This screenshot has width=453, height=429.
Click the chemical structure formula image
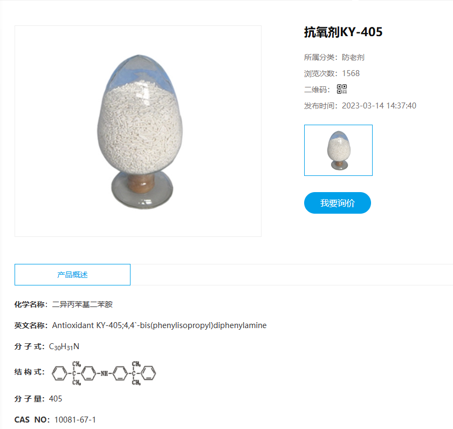tap(104, 373)
